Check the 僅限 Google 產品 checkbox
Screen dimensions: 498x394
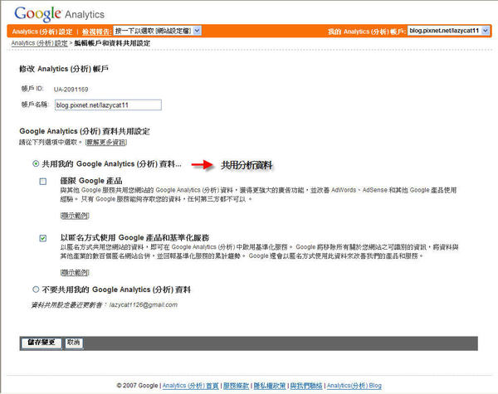43,182
